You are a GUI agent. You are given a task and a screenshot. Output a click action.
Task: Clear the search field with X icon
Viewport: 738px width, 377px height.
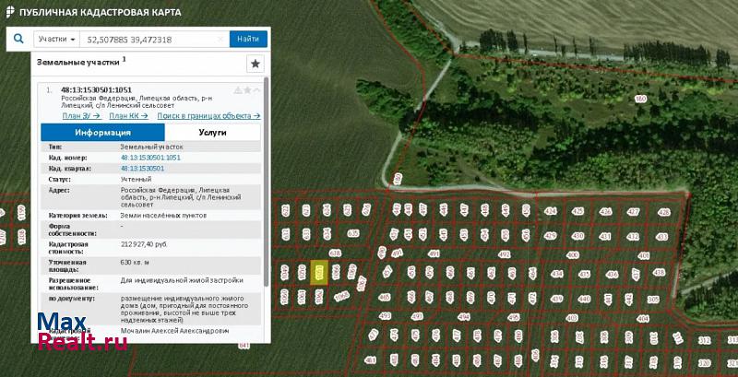click(220, 40)
